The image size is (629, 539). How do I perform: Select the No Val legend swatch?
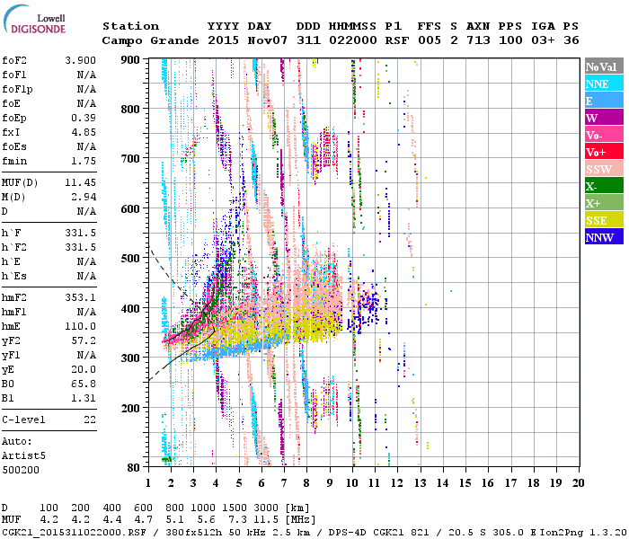[x=604, y=66]
